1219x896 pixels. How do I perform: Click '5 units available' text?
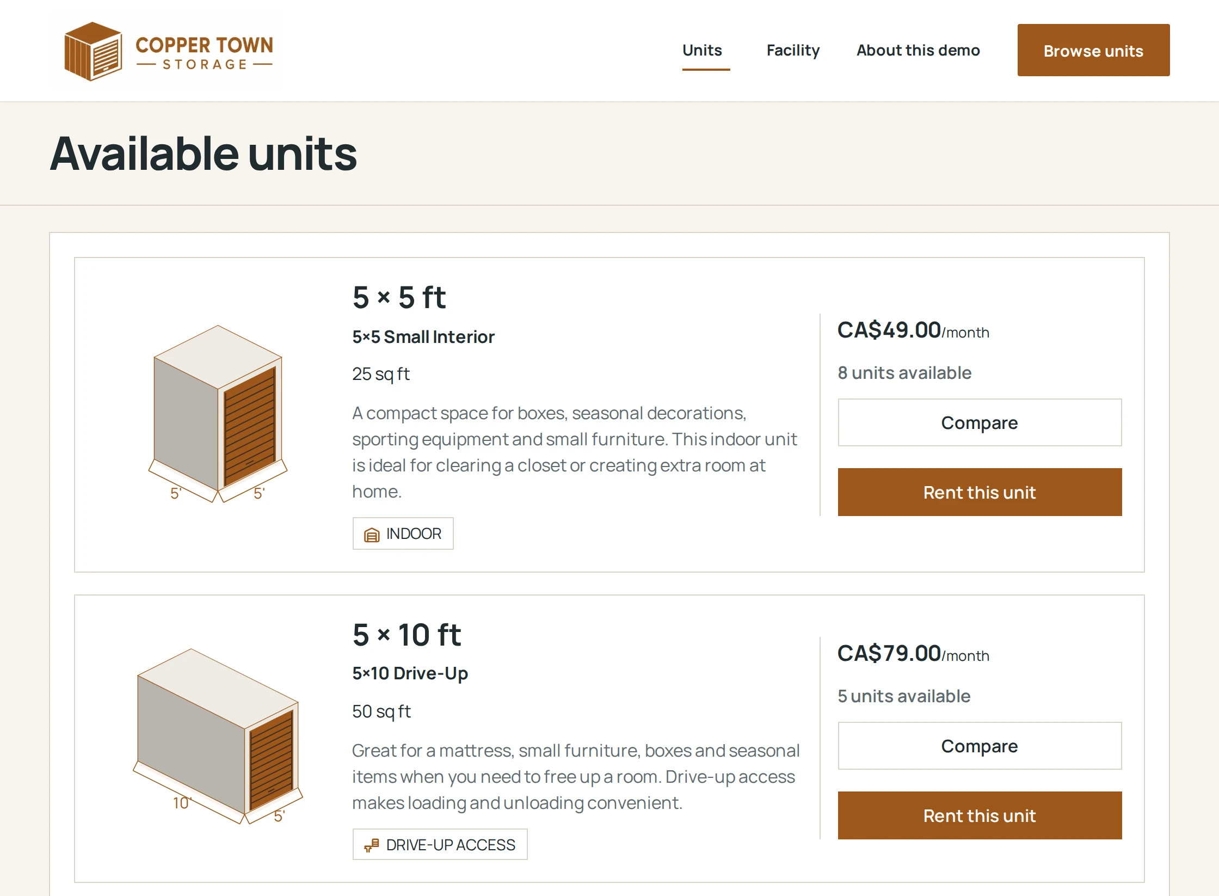pyautogui.click(x=904, y=696)
